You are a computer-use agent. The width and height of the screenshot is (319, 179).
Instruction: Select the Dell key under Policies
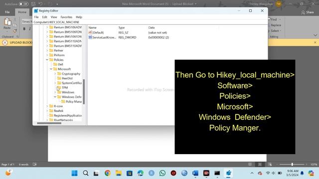58,64
